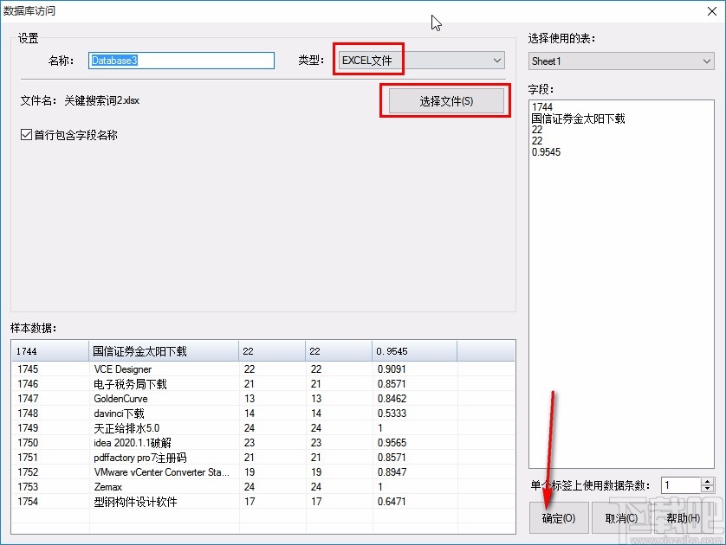The image size is (726, 545).
Task: Select field 1744 in the 字段 list
Action: pyautogui.click(x=542, y=106)
